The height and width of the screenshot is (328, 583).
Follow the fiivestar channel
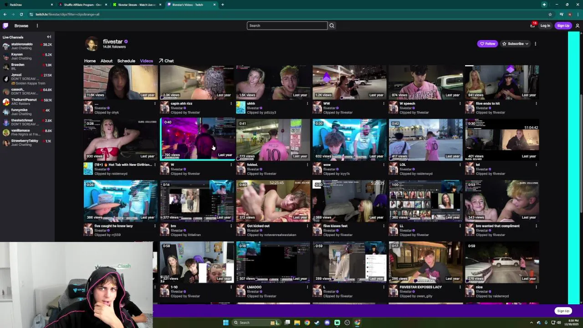487,44
